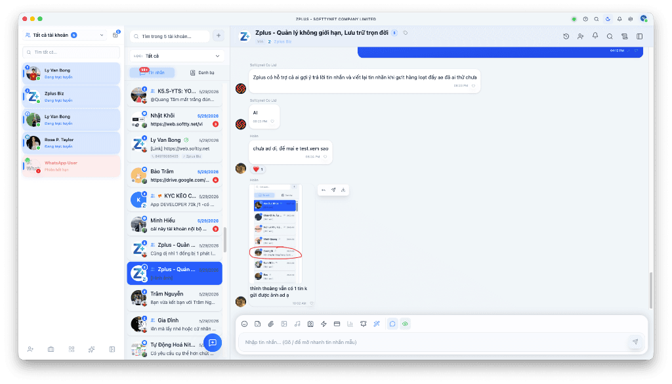Click 'Tìm trong 5 tài khoản' search box
This screenshot has width=672, height=384.
point(170,36)
